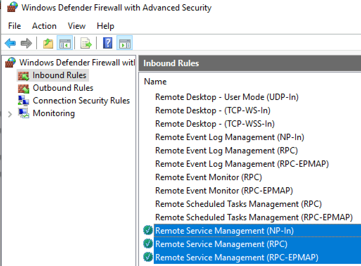Toggle the Show/Hide Action Pane icon
Image resolution: width=361 pixels, height=266 pixels.
(125, 43)
